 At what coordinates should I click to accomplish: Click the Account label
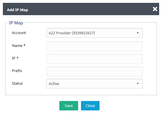[x=19, y=33]
